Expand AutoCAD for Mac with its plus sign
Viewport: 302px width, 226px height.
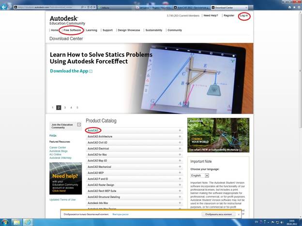180,155
